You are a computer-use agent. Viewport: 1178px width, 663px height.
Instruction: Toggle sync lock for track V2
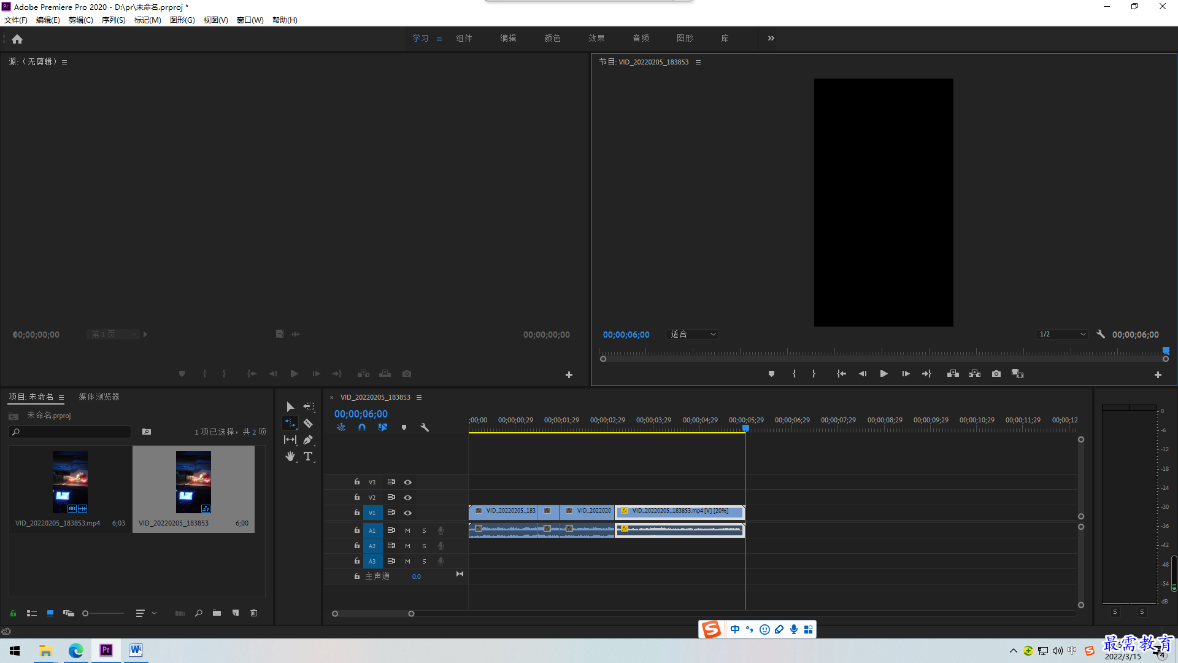tap(391, 497)
